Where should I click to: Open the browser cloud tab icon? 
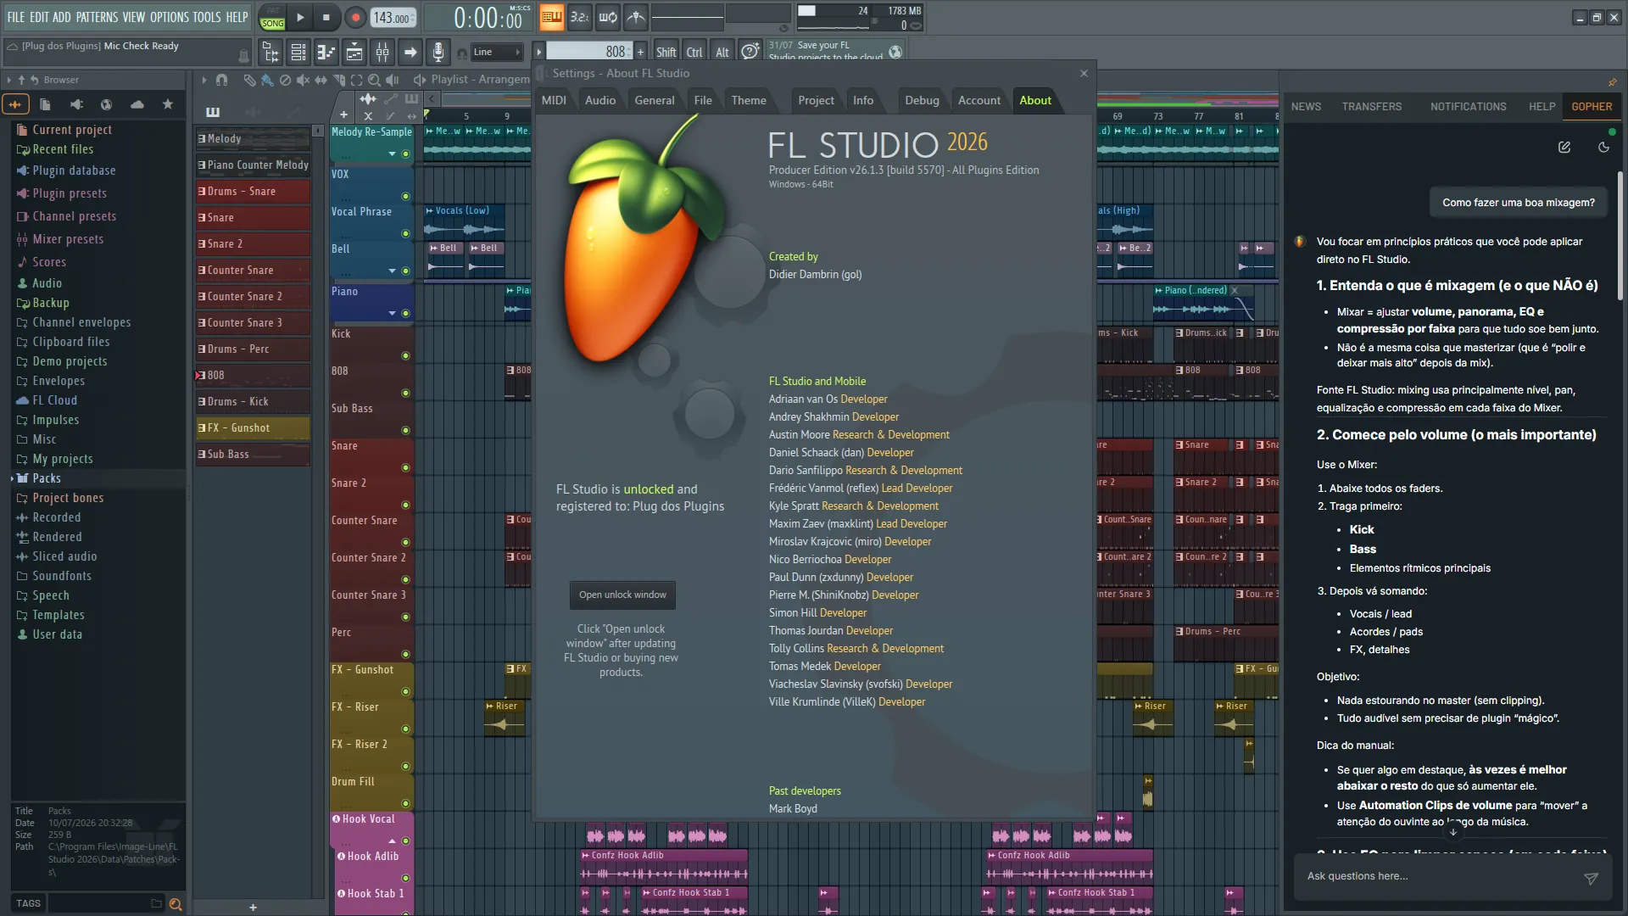click(137, 104)
